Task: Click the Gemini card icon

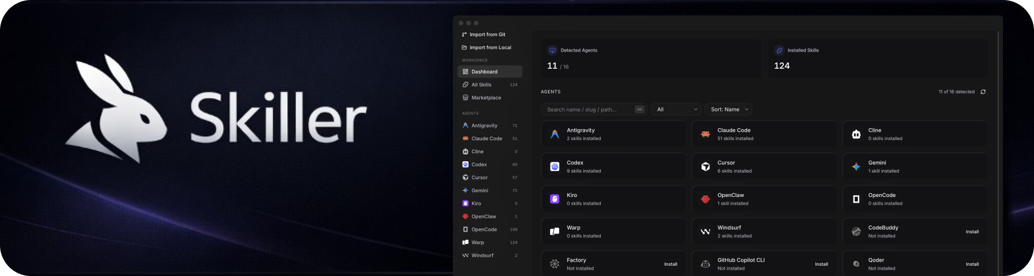Action: click(856, 166)
